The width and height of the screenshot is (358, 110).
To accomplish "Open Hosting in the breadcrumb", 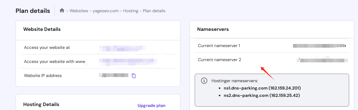I will pyautogui.click(x=131, y=11).
